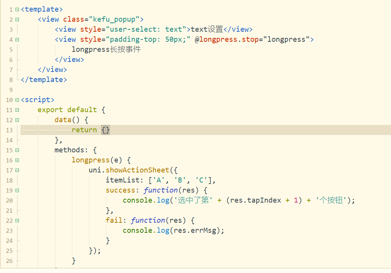Collapse the template block on line 1
The image size is (391, 273).
pos(17,9)
